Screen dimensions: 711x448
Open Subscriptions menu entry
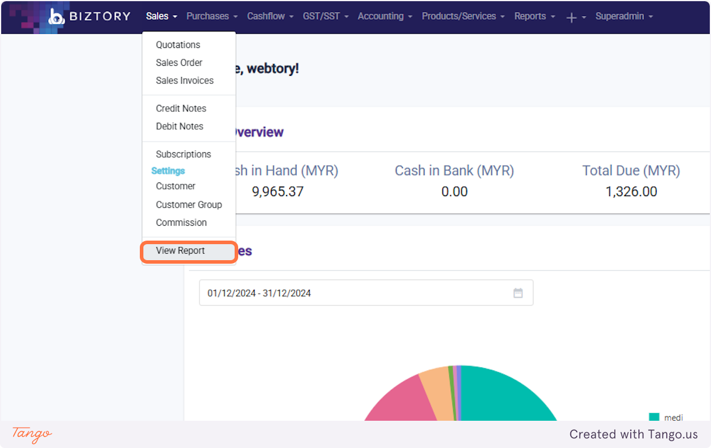(189, 154)
